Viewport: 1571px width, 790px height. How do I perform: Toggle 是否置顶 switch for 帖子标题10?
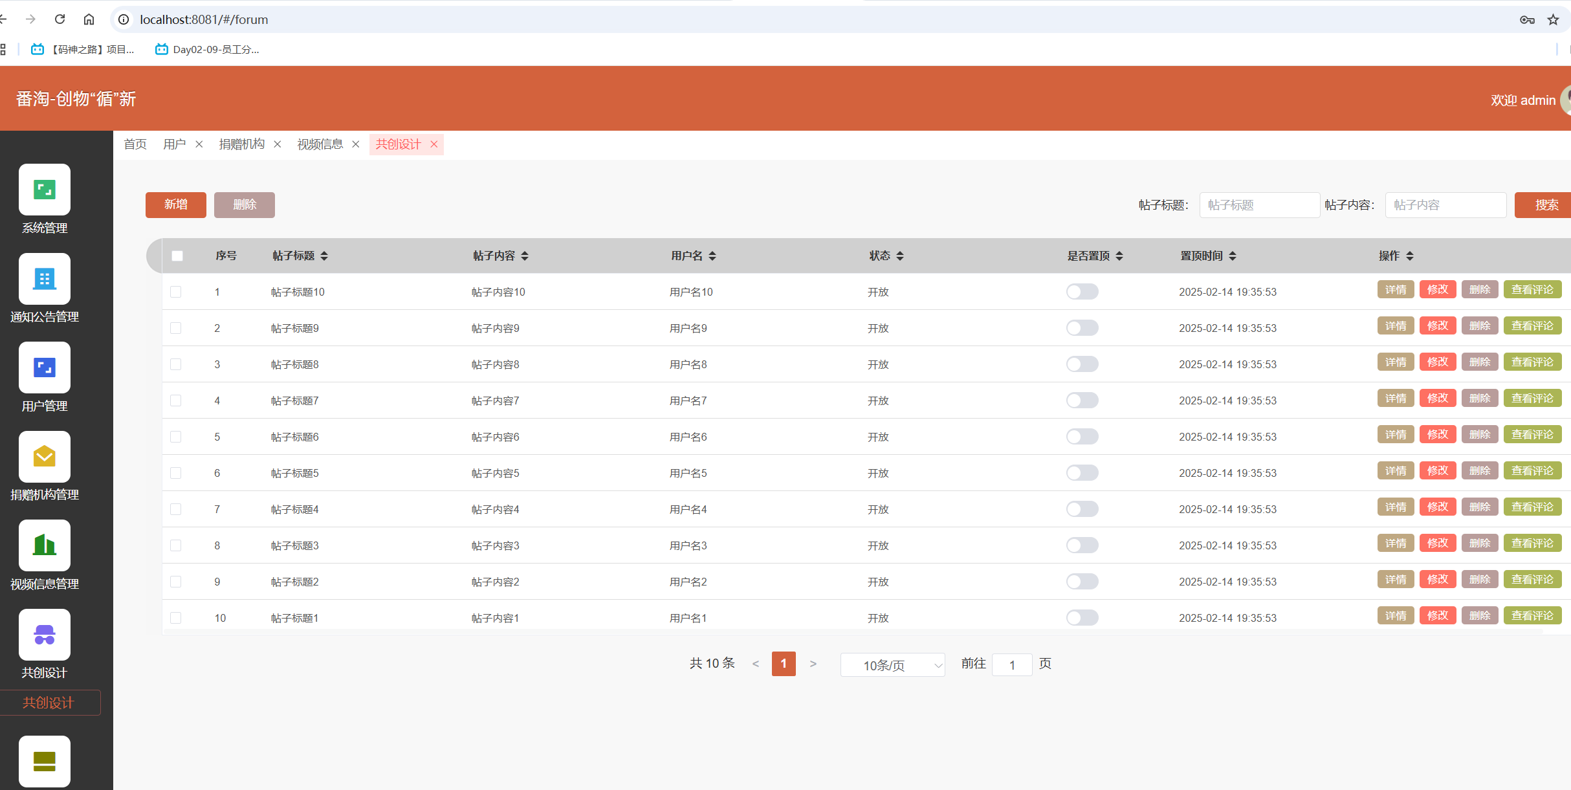coord(1082,292)
